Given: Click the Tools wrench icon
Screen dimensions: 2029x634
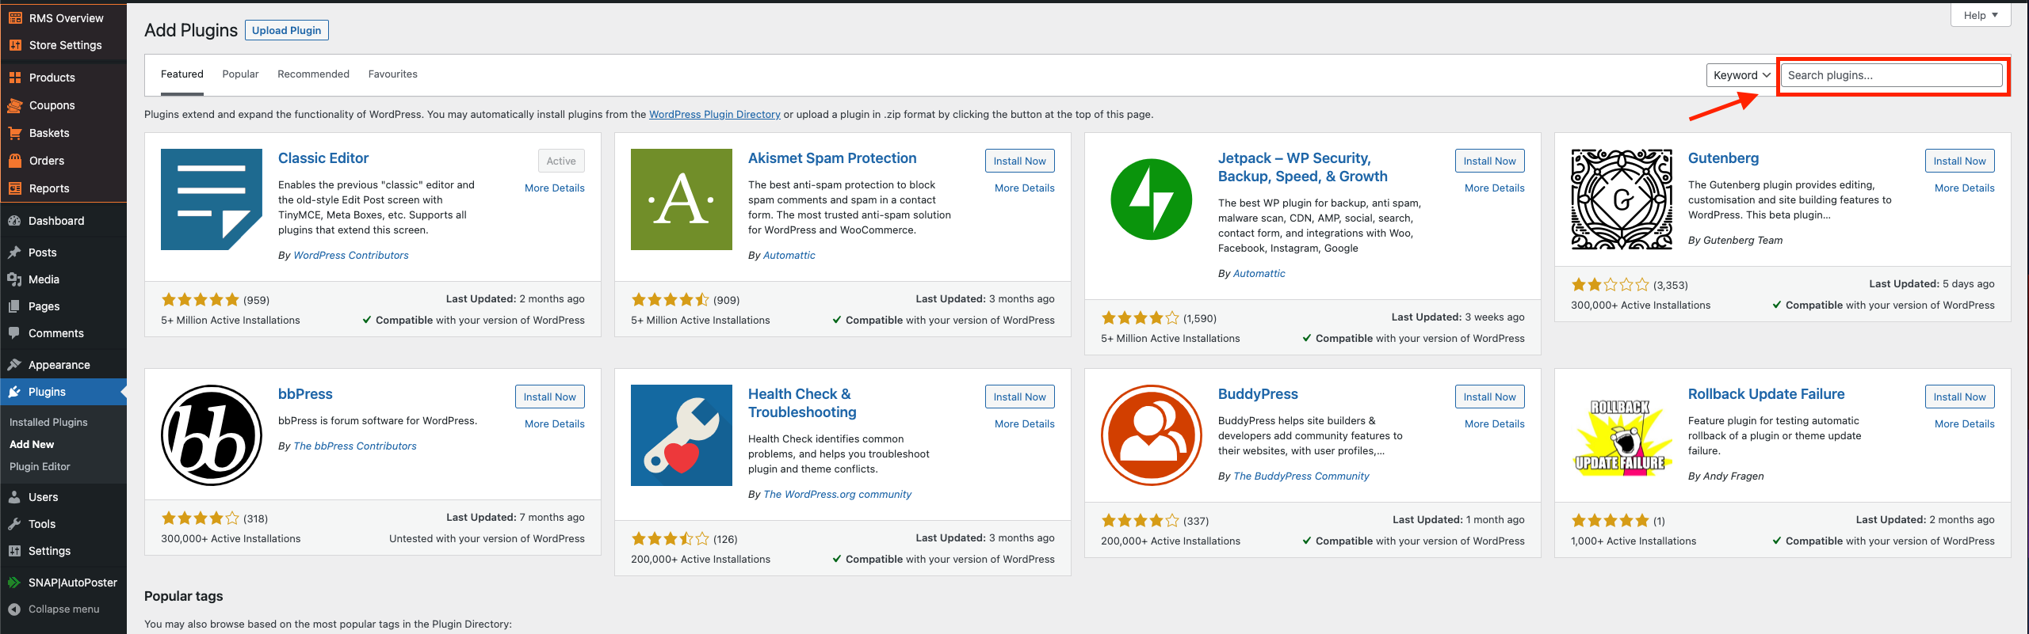Looking at the screenshot, I should 14,524.
